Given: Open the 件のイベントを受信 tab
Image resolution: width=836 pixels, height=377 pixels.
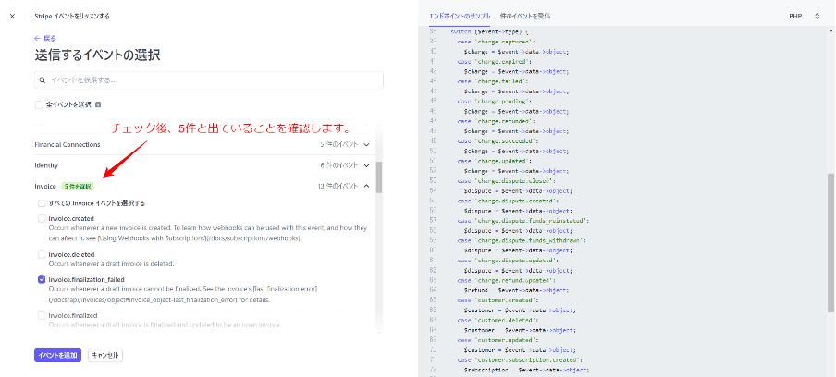Looking at the screenshot, I should 524,16.
